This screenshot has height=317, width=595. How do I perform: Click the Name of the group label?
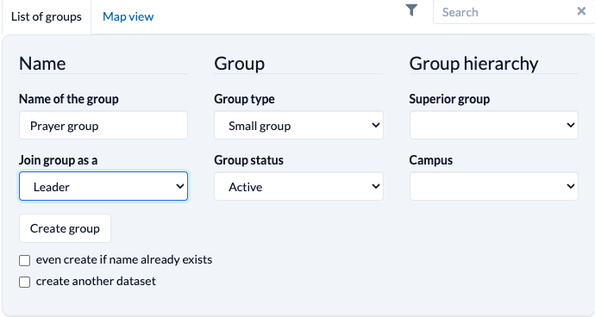click(x=69, y=99)
